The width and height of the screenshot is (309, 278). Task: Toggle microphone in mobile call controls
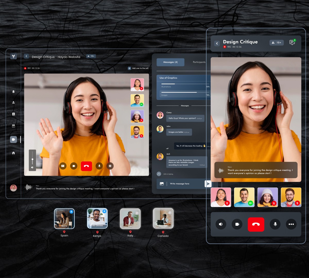275,224
